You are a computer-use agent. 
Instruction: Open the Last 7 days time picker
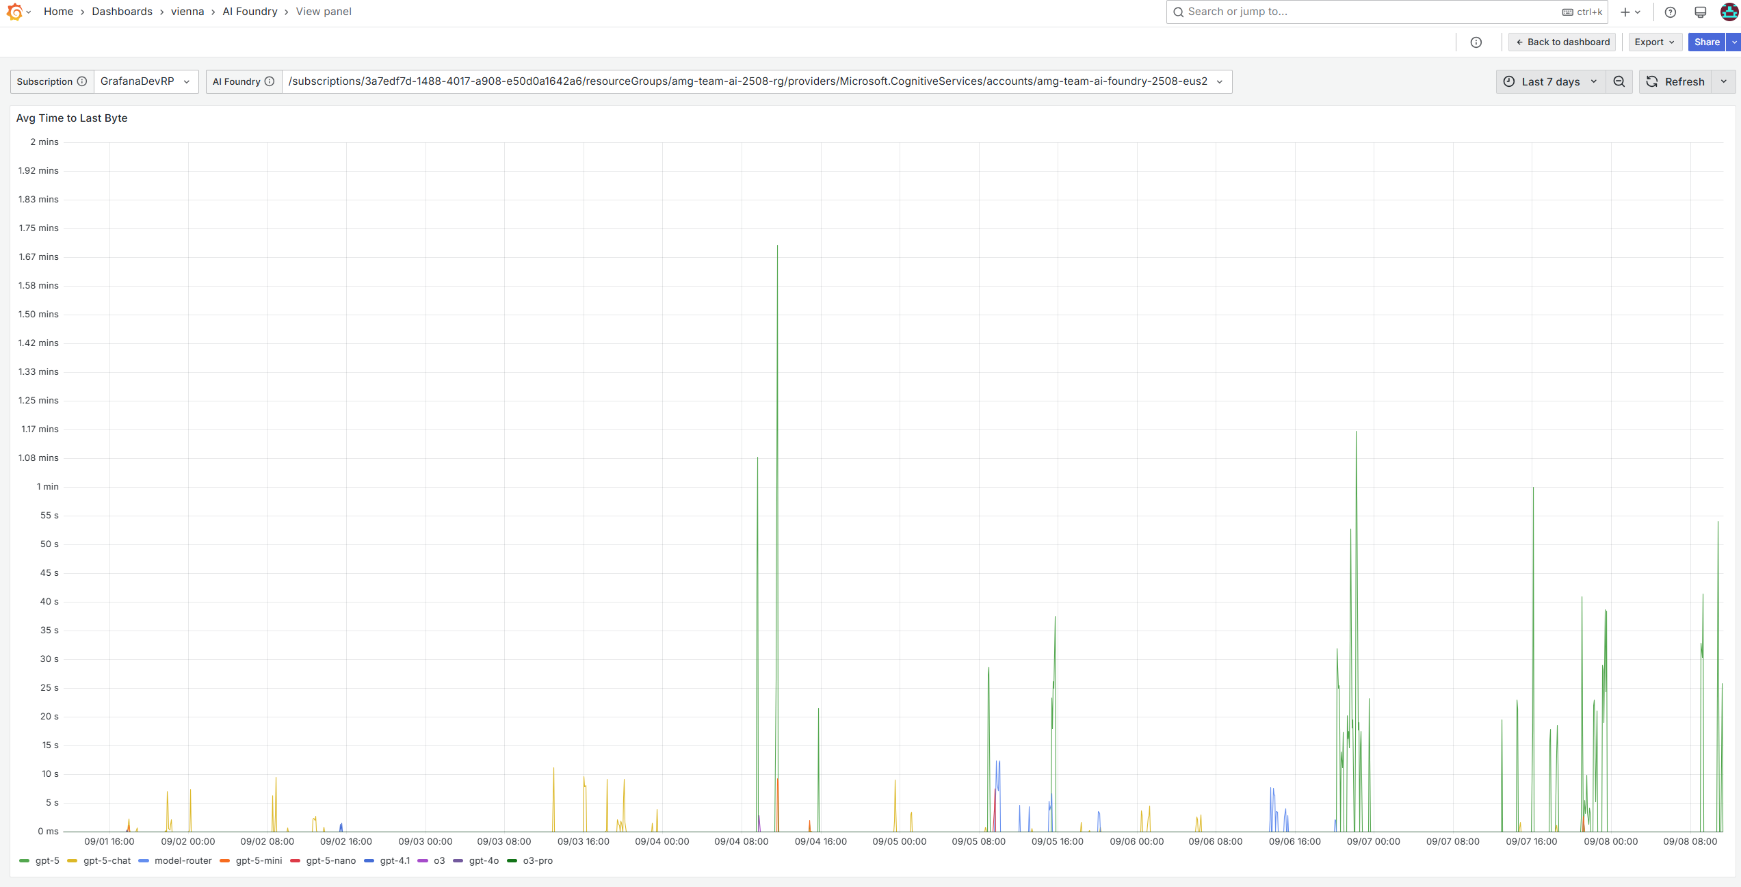(x=1550, y=81)
